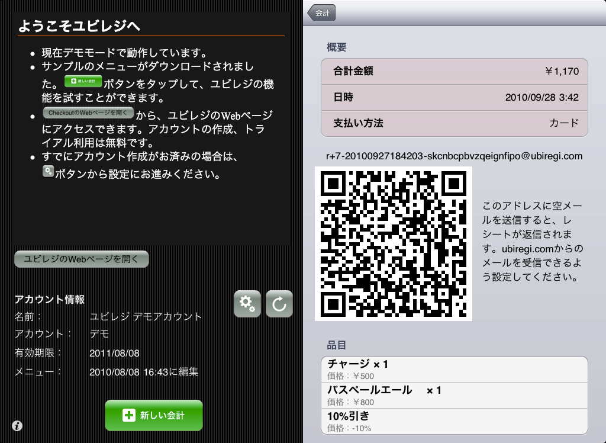Tap the このアドレスに空メール instruction text
The image size is (606, 443).
(x=533, y=241)
